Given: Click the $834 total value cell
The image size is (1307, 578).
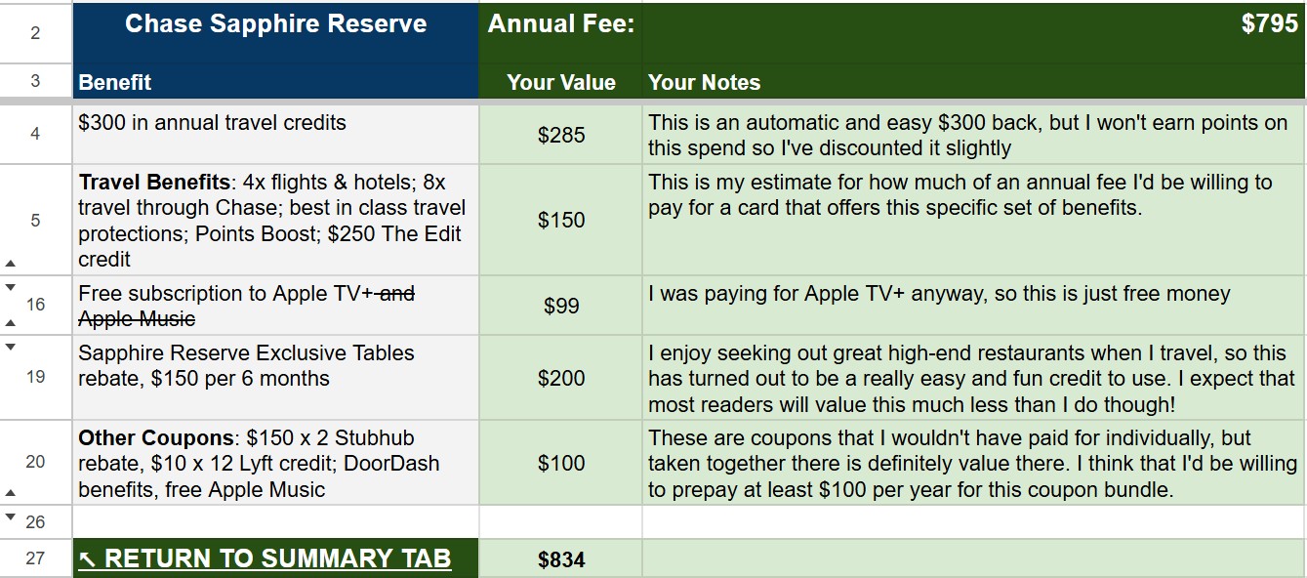Looking at the screenshot, I should [x=561, y=559].
